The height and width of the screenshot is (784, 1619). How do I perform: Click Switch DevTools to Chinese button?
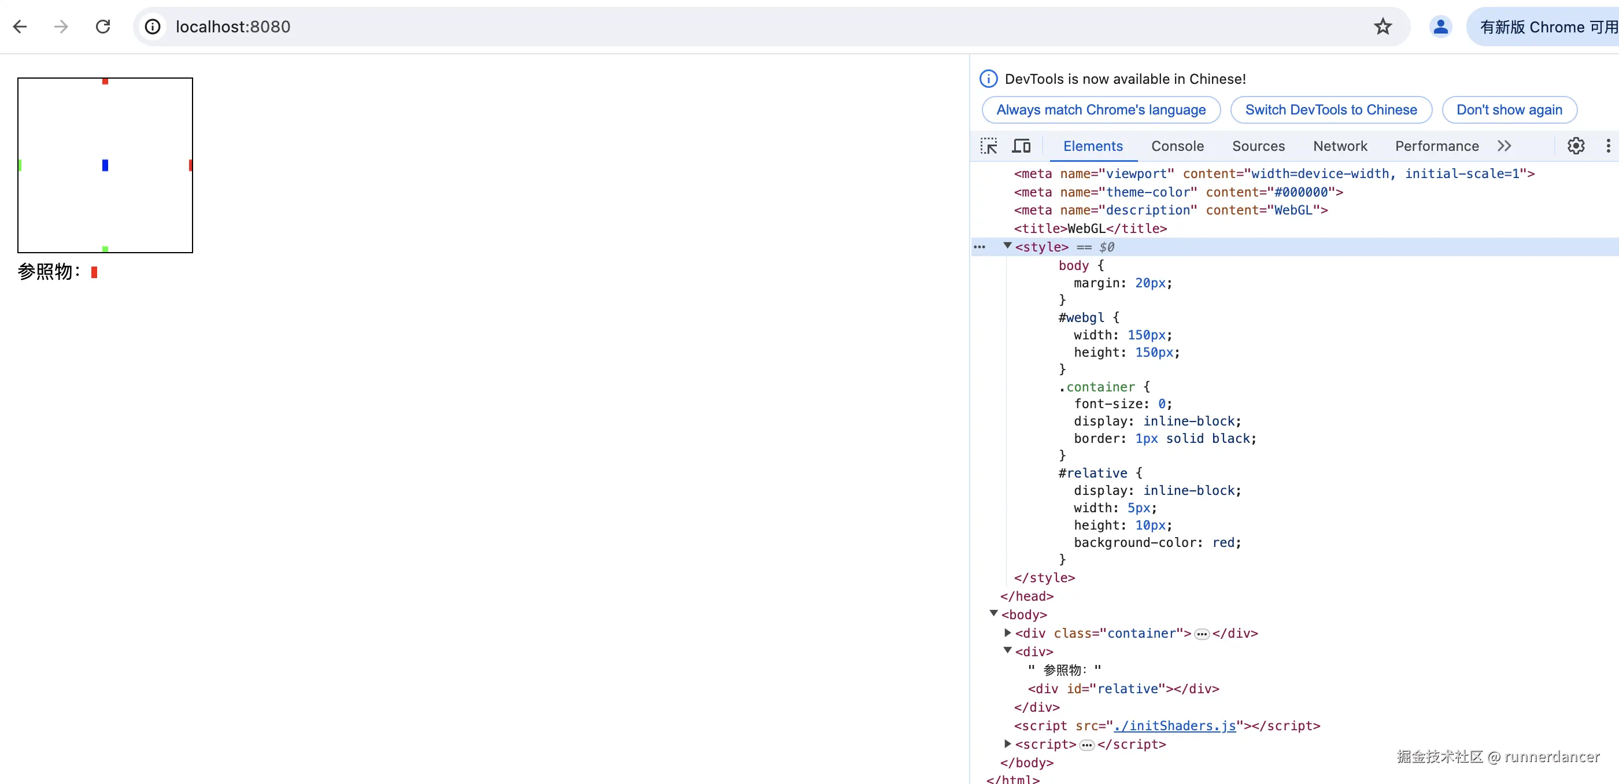click(x=1330, y=110)
